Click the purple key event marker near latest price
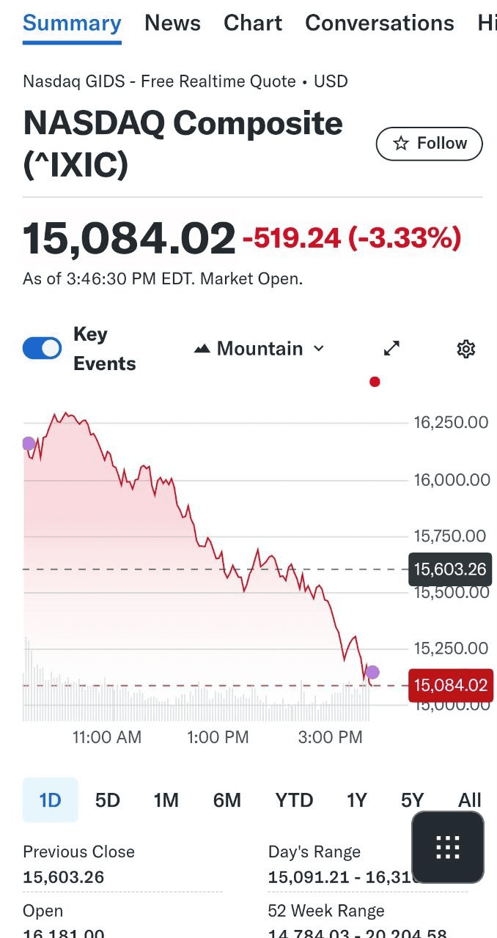 (372, 672)
